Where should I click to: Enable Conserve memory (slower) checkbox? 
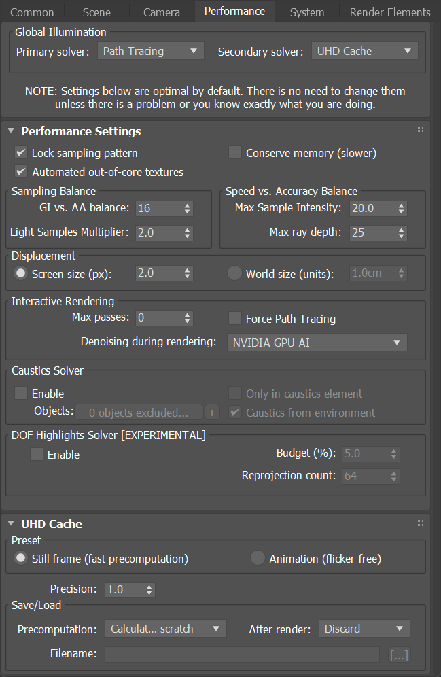[x=234, y=152]
